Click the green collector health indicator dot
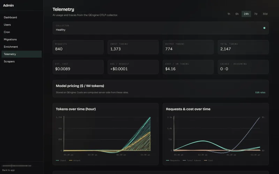 (x=264, y=28)
